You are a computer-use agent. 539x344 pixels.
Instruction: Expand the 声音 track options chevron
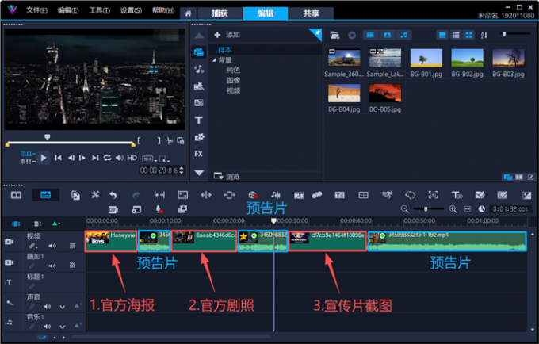62,307
